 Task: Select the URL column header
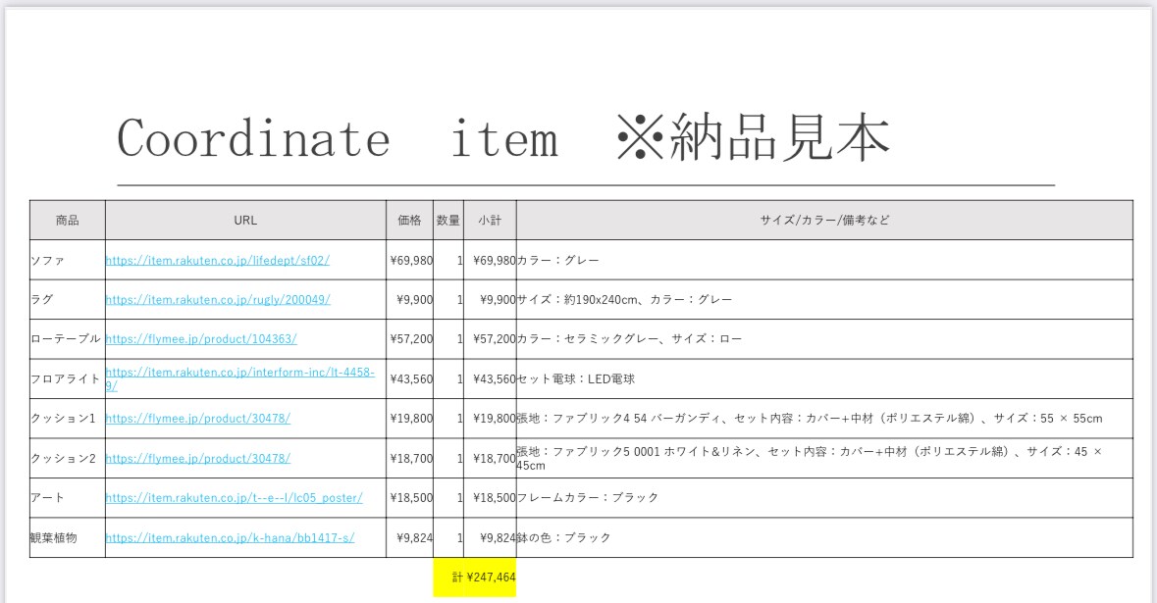pos(245,220)
